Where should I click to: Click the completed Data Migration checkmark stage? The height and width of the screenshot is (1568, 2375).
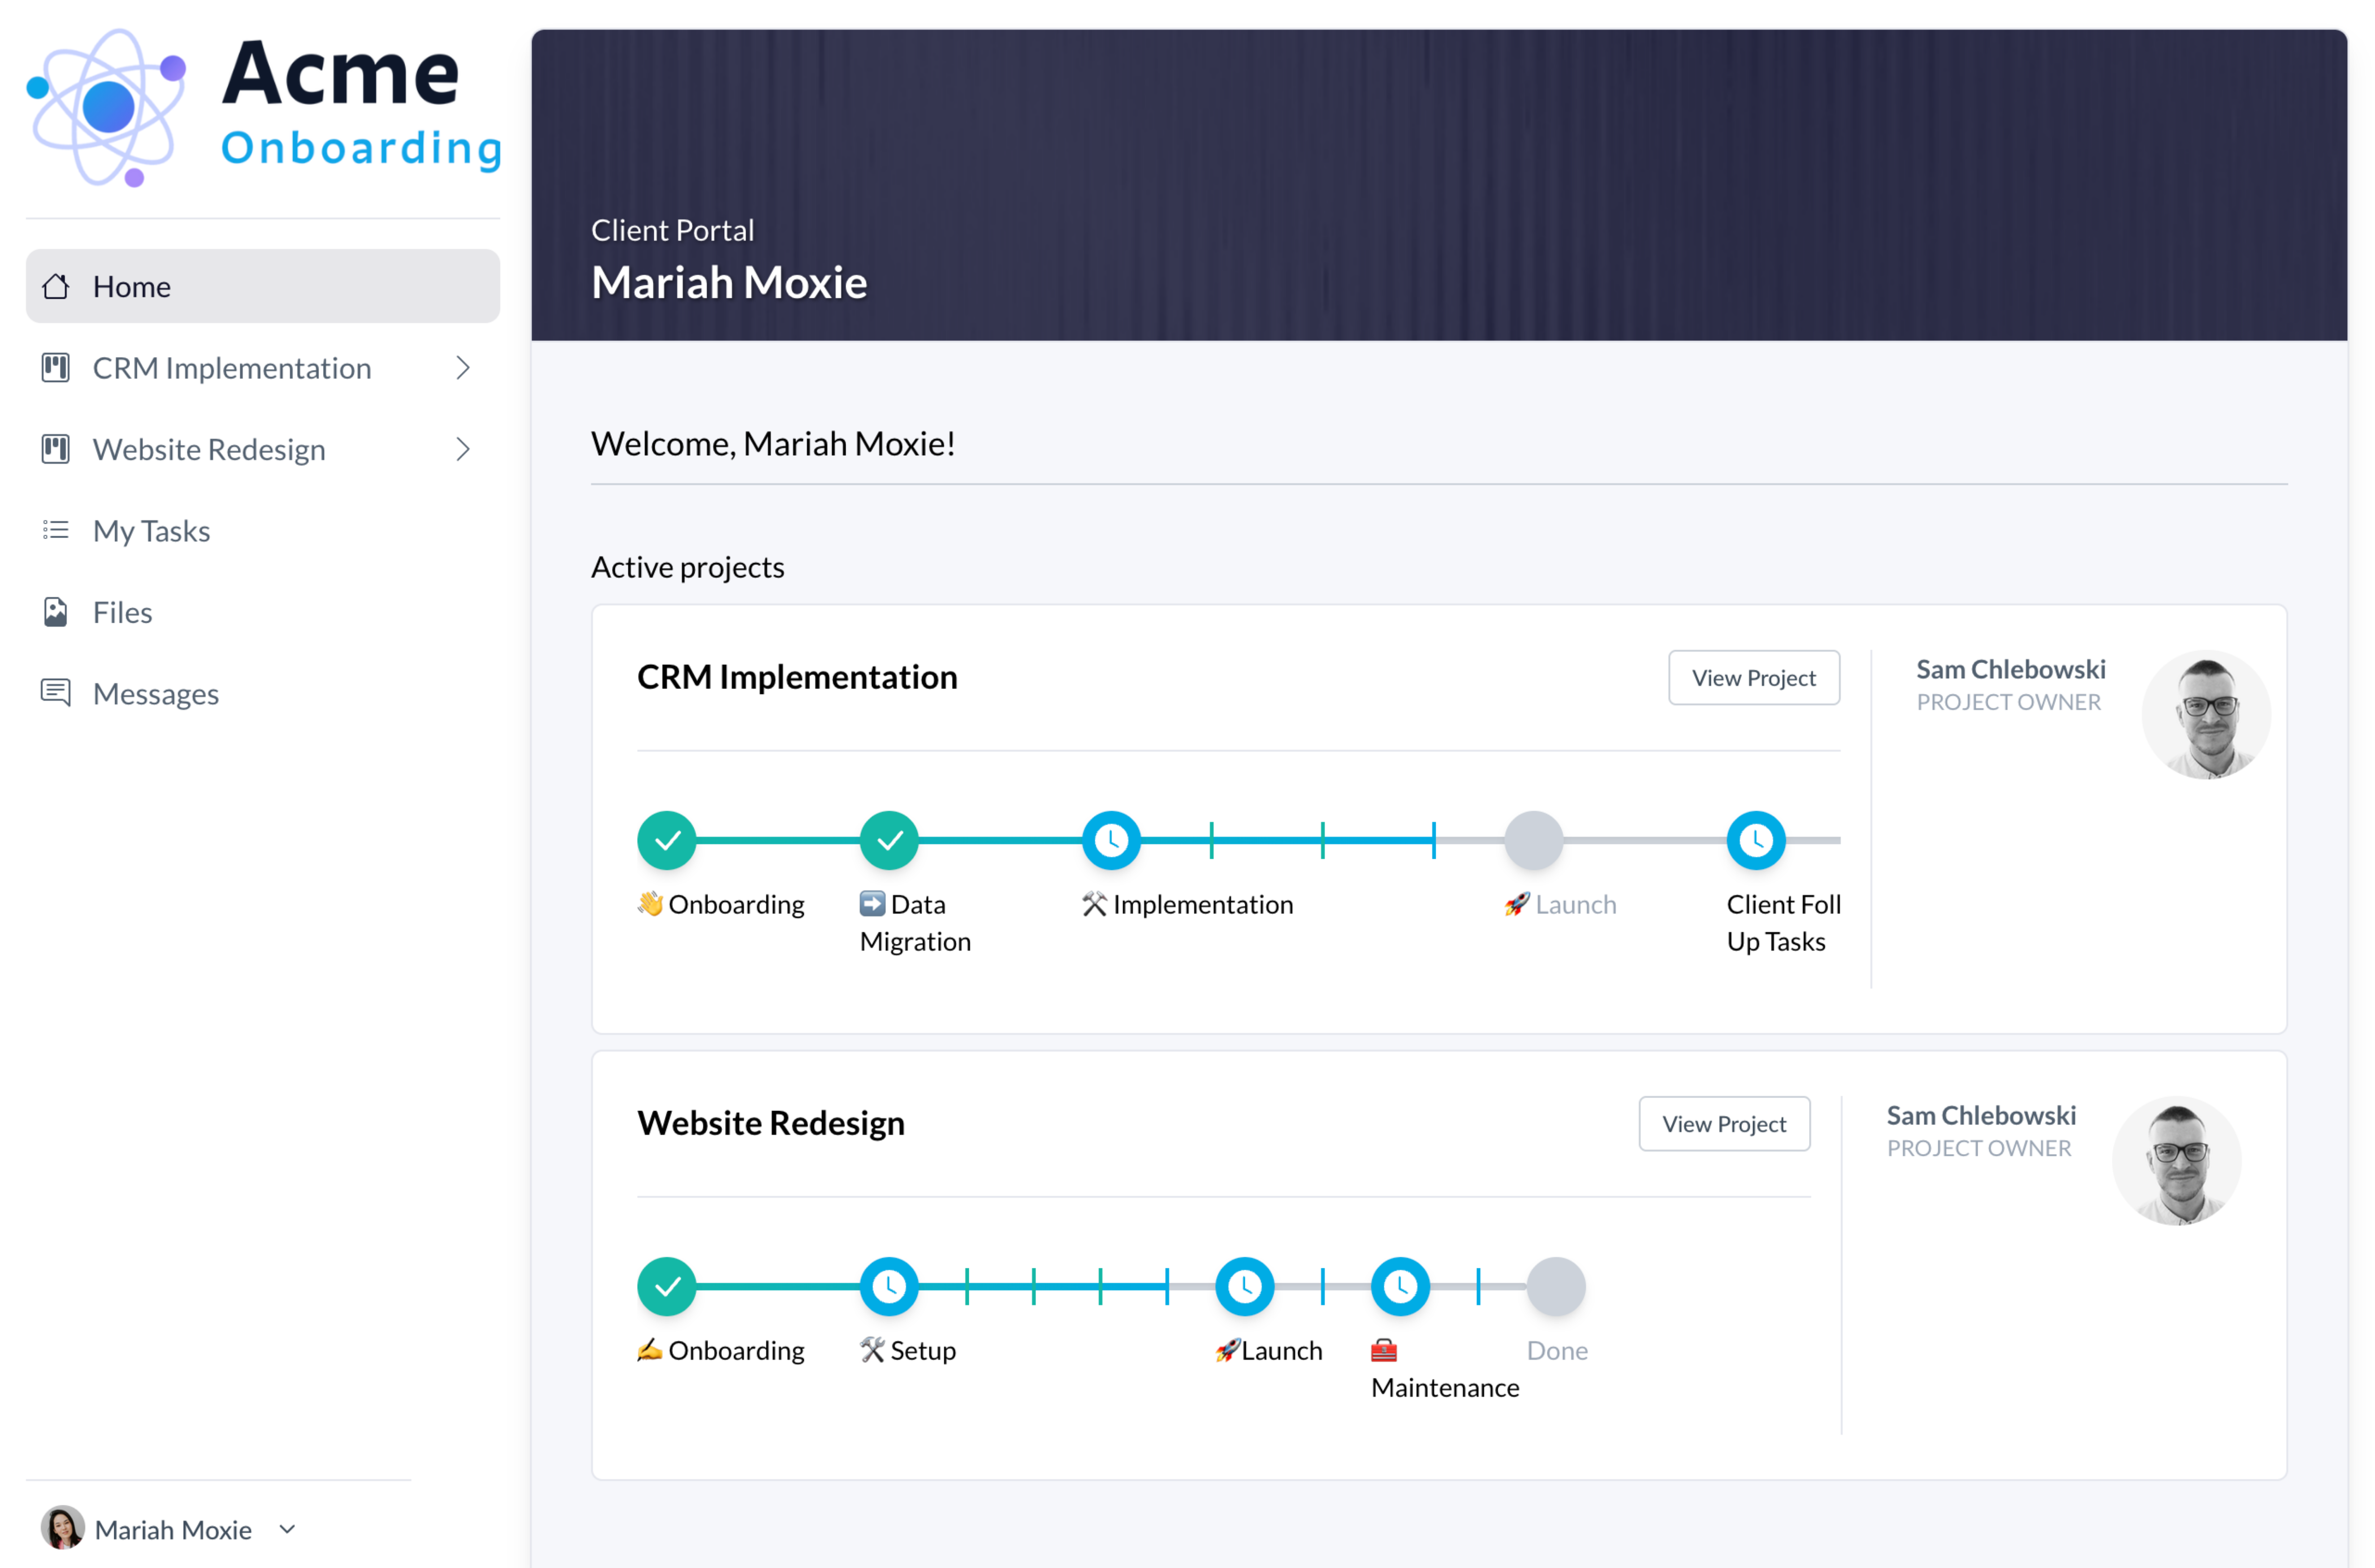[889, 841]
